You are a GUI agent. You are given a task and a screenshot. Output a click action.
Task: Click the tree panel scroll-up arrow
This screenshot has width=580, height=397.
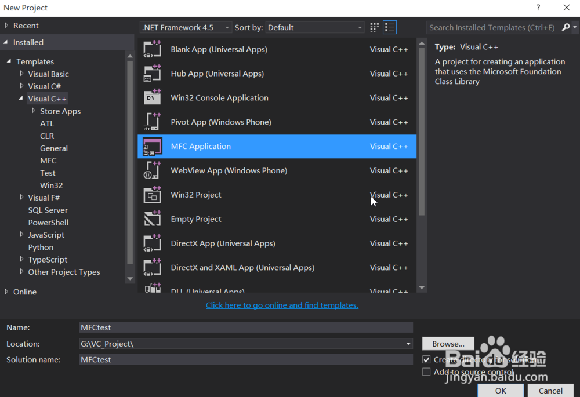[x=130, y=56]
